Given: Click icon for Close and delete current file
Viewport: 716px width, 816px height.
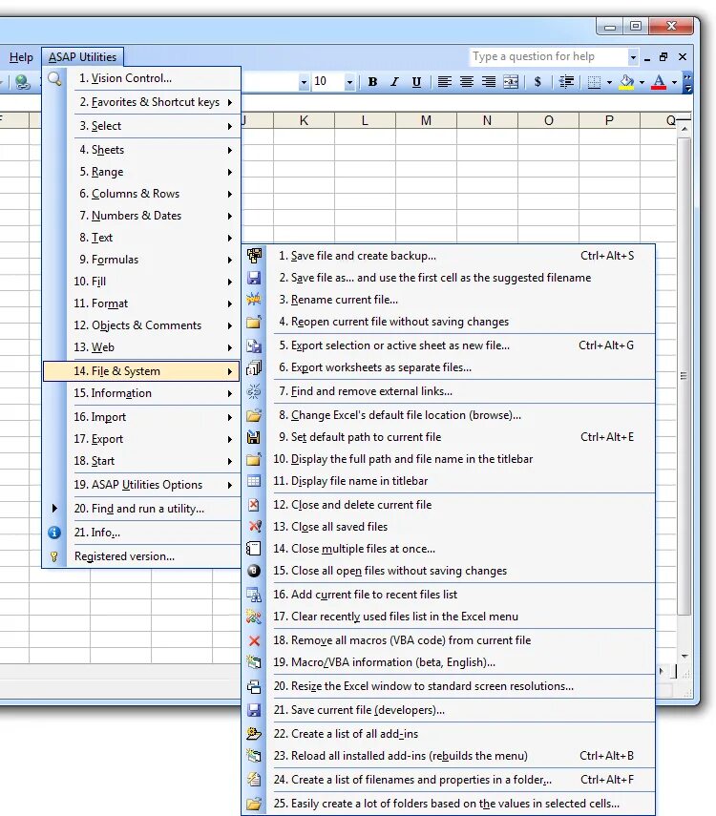Looking at the screenshot, I should (254, 505).
